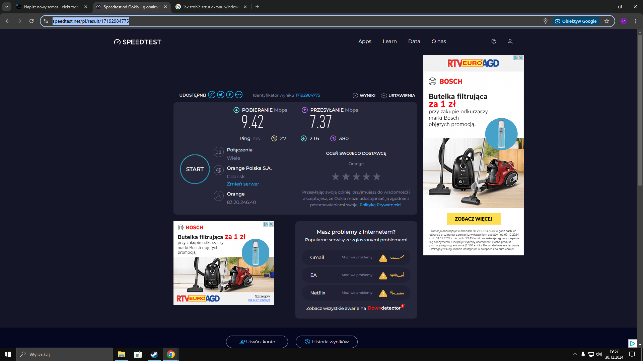The width and height of the screenshot is (643, 361).
Task: Open more sharing options (three dots)
Action: tap(239, 95)
